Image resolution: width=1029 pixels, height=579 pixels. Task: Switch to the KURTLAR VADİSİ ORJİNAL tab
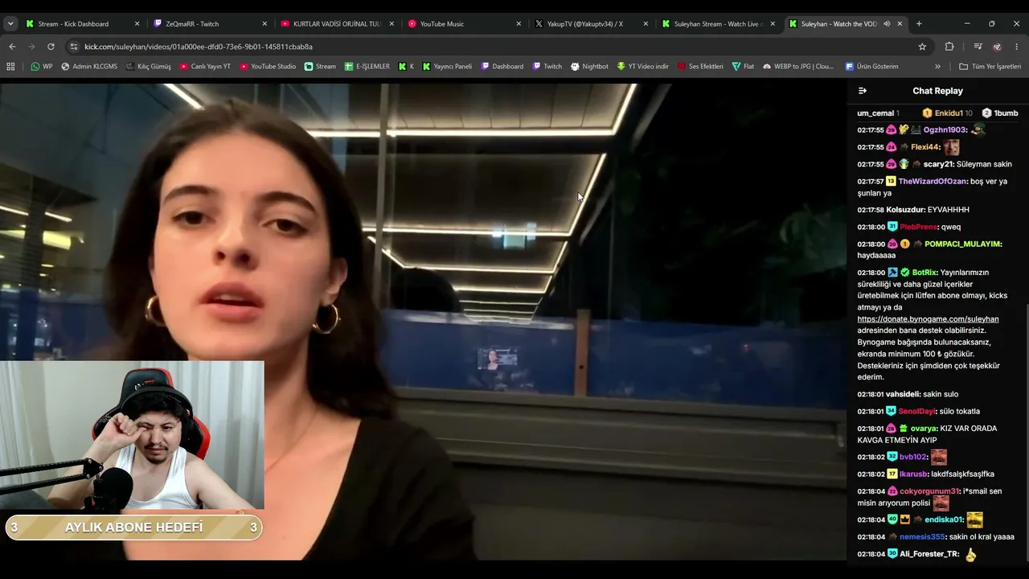pyautogui.click(x=337, y=24)
